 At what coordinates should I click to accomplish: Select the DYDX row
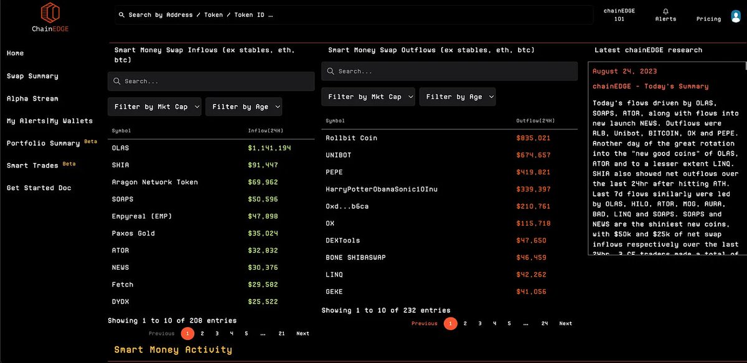[x=211, y=301]
